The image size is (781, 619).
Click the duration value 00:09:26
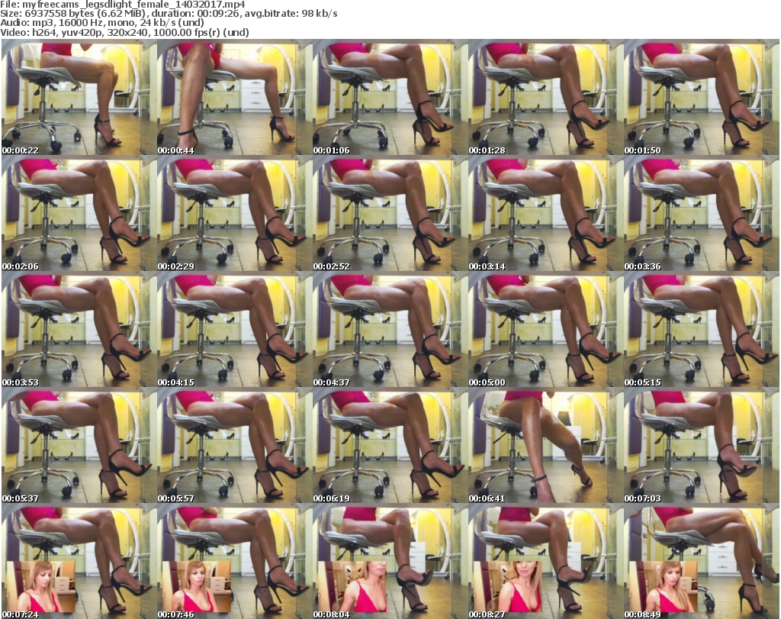[x=219, y=14]
